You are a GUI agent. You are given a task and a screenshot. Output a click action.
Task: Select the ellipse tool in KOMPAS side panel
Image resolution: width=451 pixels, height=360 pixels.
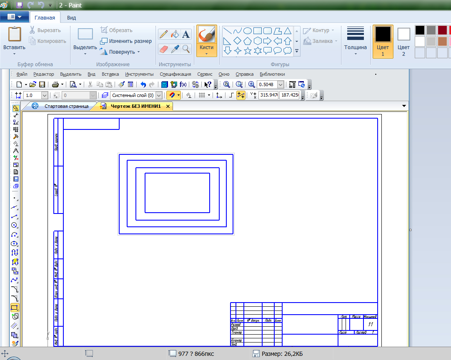(x=14, y=244)
